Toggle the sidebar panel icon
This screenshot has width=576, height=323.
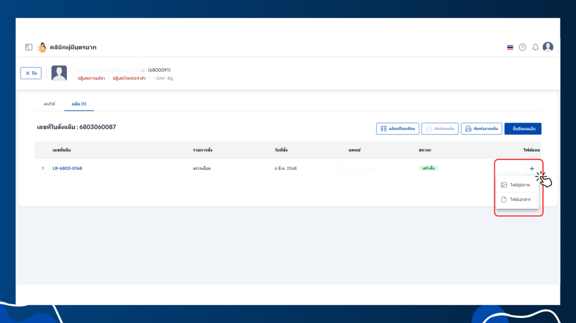tap(29, 47)
